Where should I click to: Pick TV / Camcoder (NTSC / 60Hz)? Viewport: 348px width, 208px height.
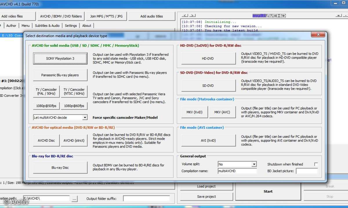[74, 92]
